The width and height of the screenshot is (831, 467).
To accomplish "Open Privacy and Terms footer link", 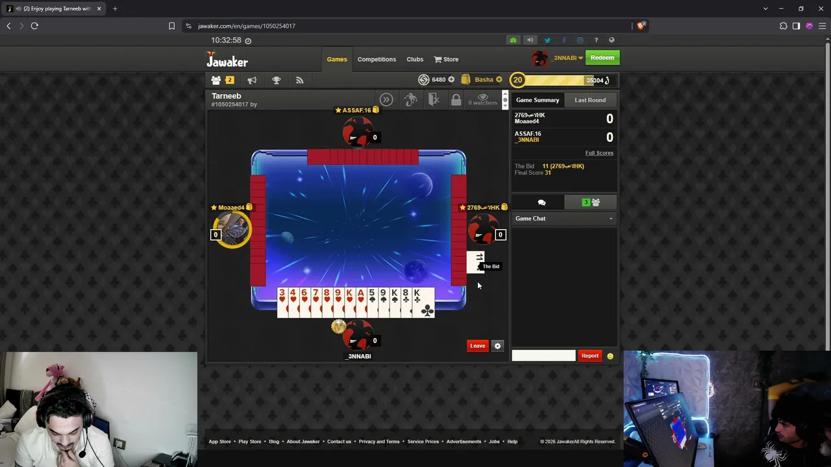I will (x=379, y=442).
